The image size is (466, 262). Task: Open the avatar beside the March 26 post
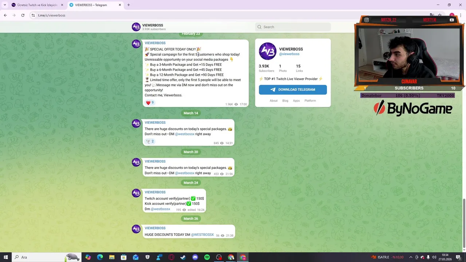point(136,229)
